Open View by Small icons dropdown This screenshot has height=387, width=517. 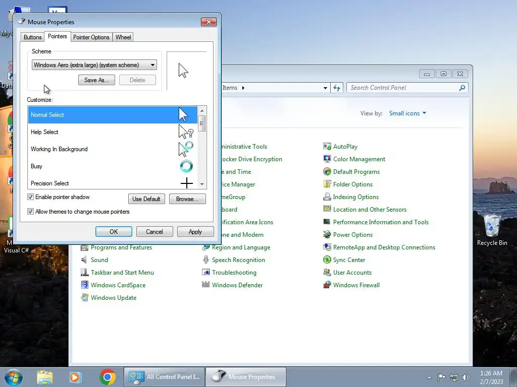click(x=407, y=113)
